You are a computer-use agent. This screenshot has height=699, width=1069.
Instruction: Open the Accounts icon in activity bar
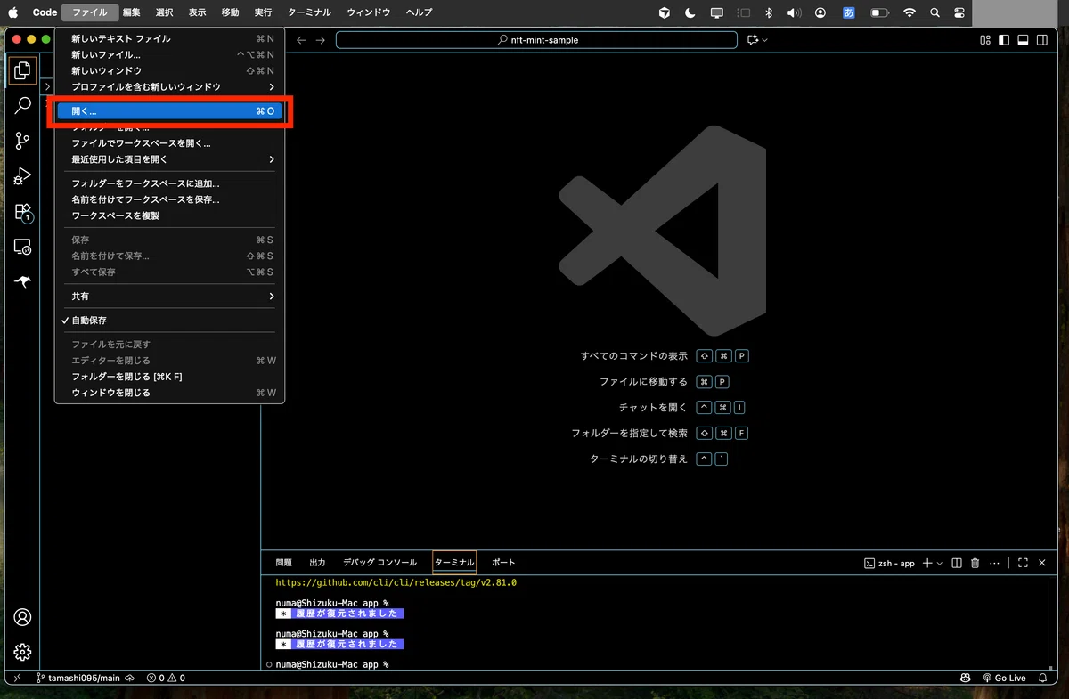(x=22, y=617)
